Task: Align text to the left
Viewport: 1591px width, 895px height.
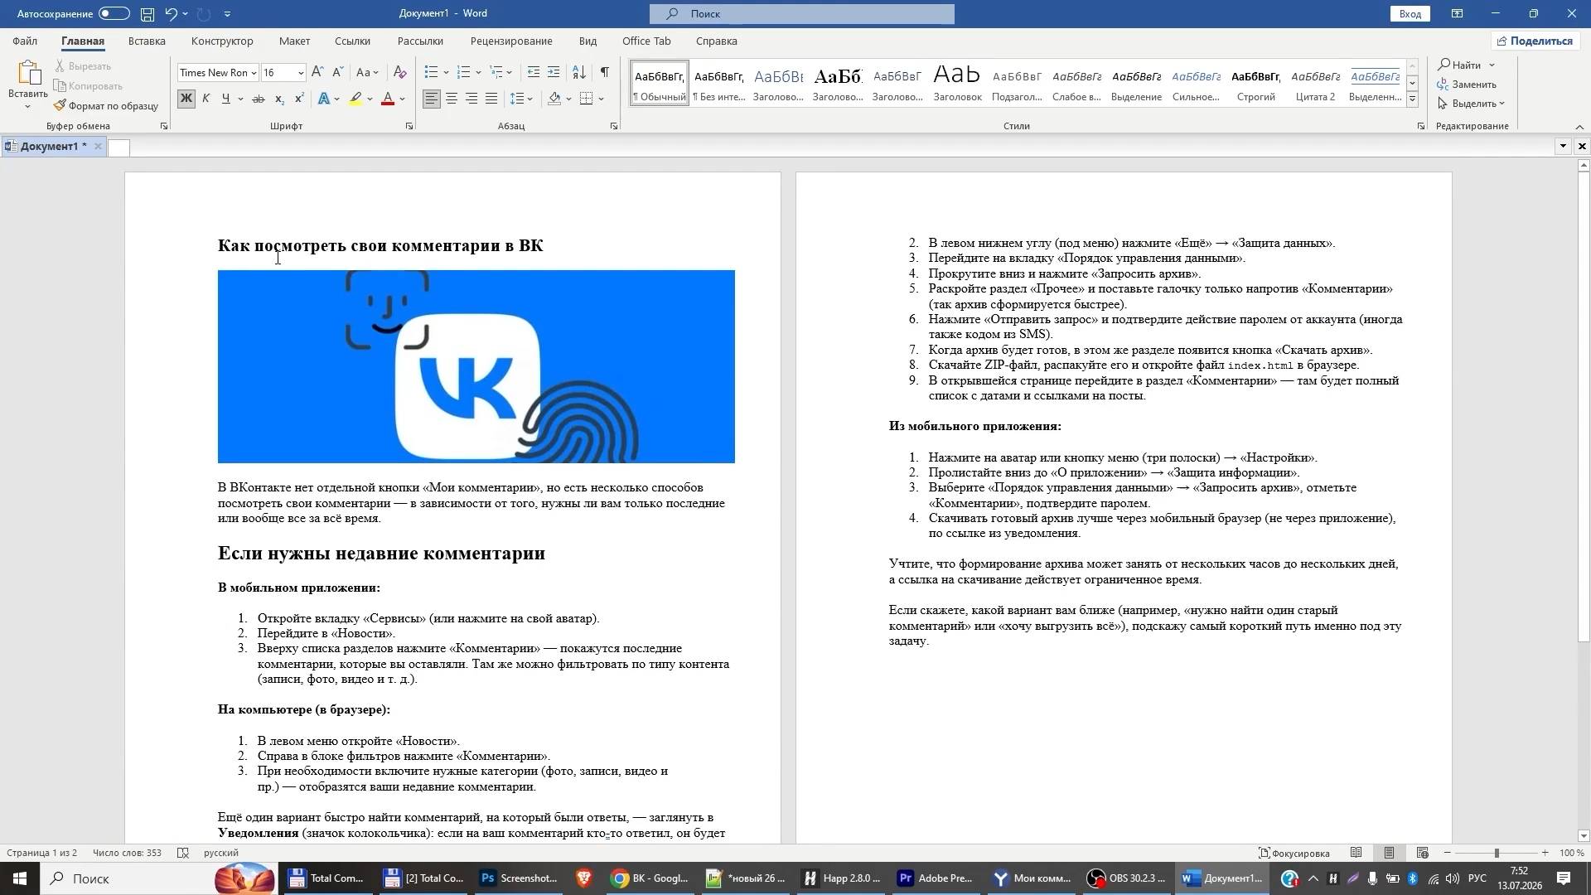Action: click(432, 99)
